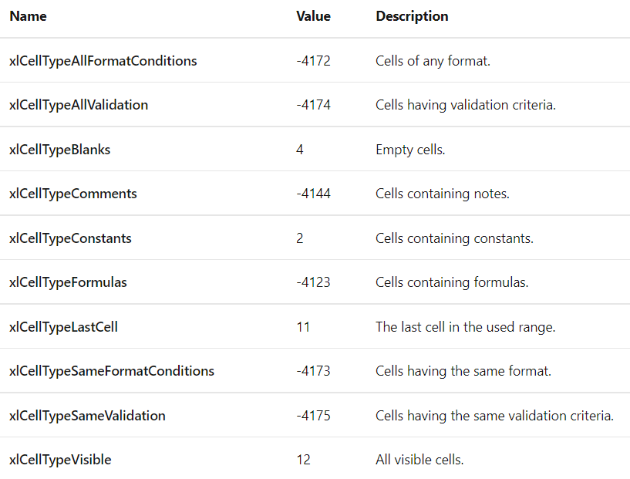Click the Value column header
This screenshot has width=630, height=479.
313,16
